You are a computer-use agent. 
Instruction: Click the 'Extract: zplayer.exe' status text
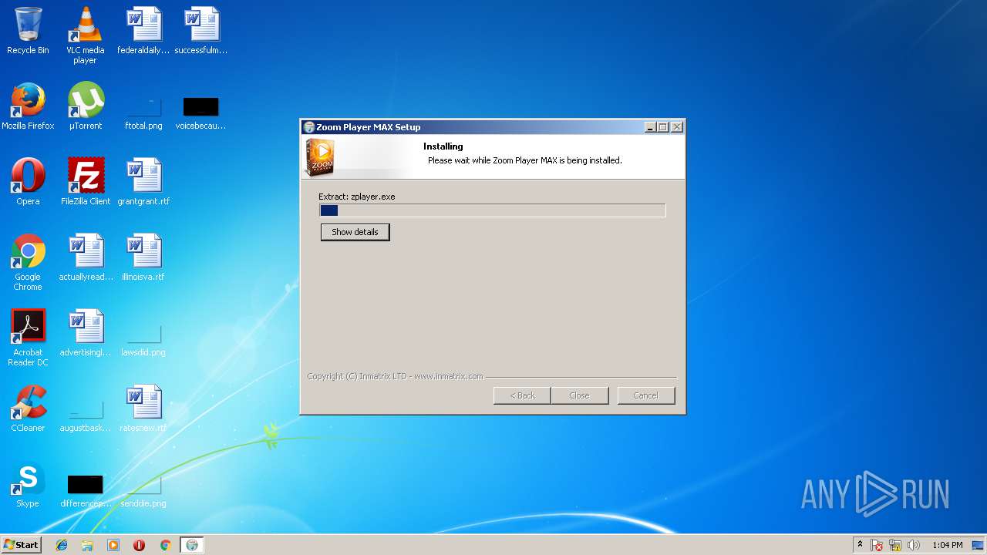pyautogui.click(x=357, y=197)
